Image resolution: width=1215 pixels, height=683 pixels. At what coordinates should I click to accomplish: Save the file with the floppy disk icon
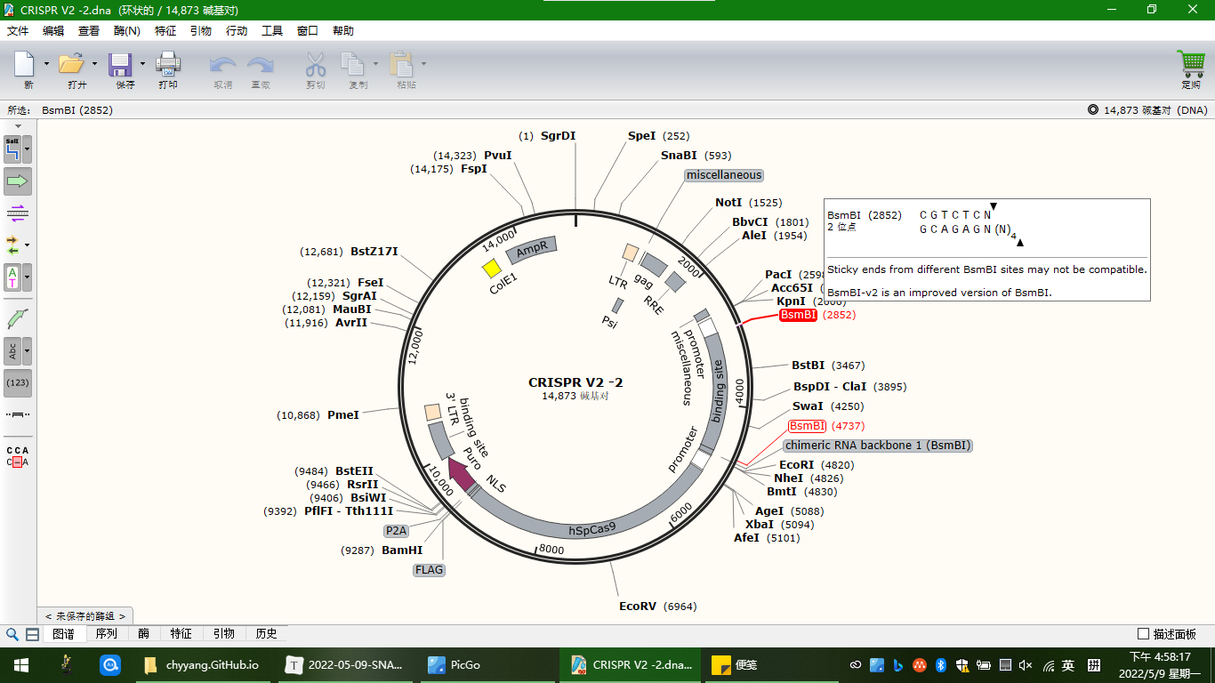pos(121,64)
